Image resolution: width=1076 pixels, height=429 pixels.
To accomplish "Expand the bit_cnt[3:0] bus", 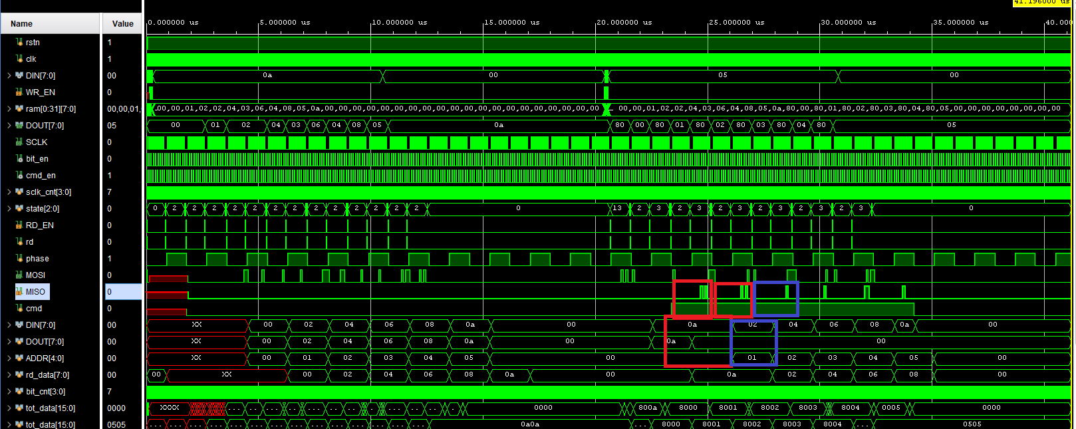I will coord(9,391).
